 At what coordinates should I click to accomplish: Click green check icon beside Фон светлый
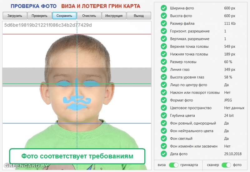point(164,138)
